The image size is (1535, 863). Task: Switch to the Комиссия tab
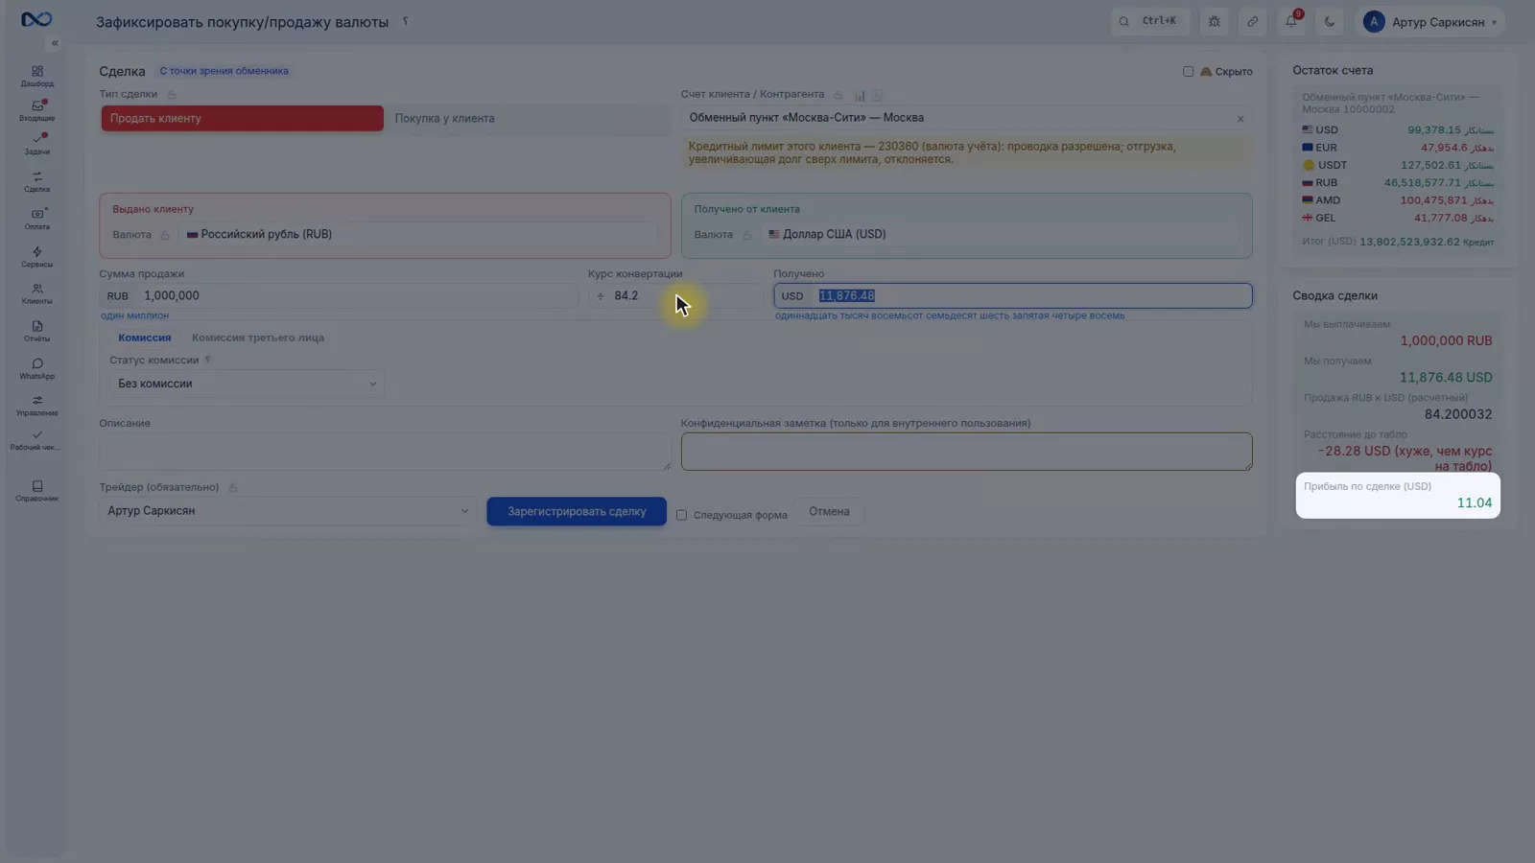145,338
